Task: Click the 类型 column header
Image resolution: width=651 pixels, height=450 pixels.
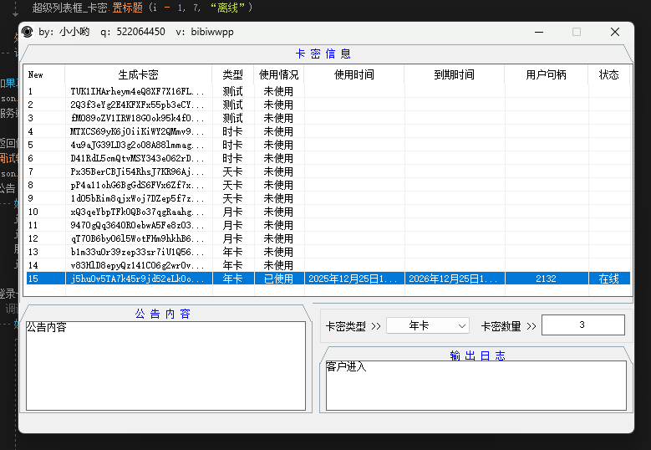Action: [x=232, y=74]
